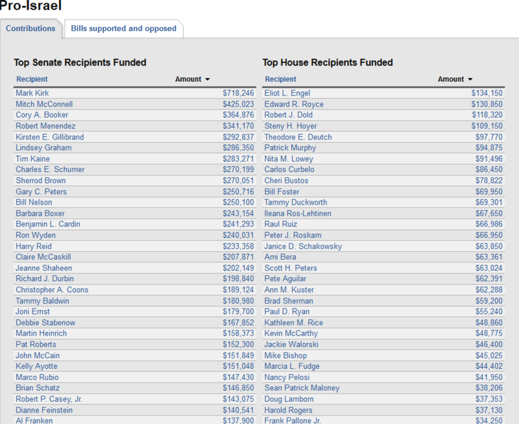Click House Recipient column header
This screenshot has width=519, height=424.
[281, 79]
